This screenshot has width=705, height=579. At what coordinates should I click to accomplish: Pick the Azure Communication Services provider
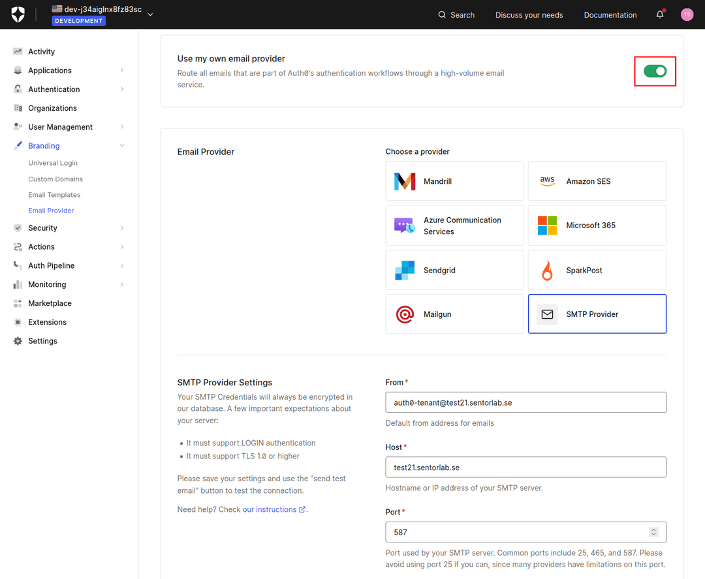tap(454, 225)
